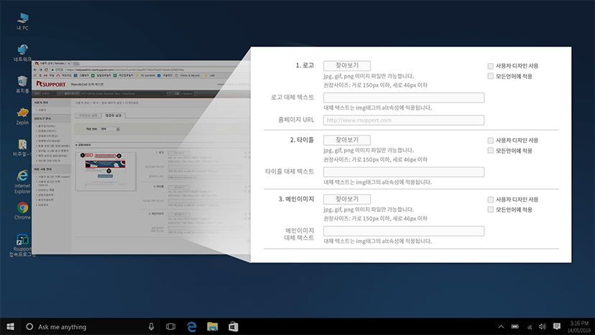Enable 사용자 디자인 사용 for 로고 section
Image resolution: width=595 pixels, height=335 pixels.
pos(490,66)
